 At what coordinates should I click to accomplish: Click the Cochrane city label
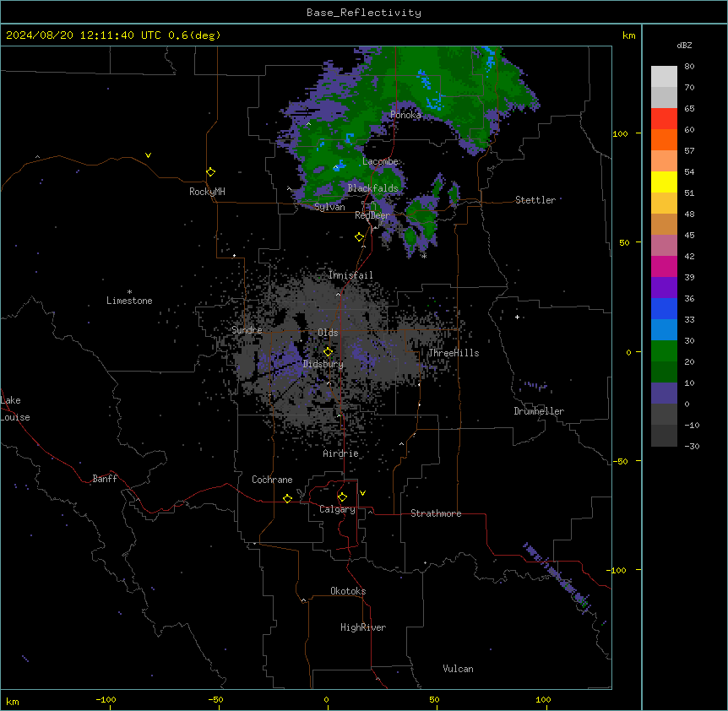tap(272, 480)
